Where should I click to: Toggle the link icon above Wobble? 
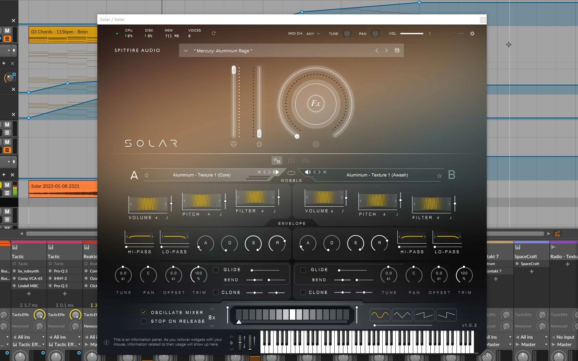point(291,173)
